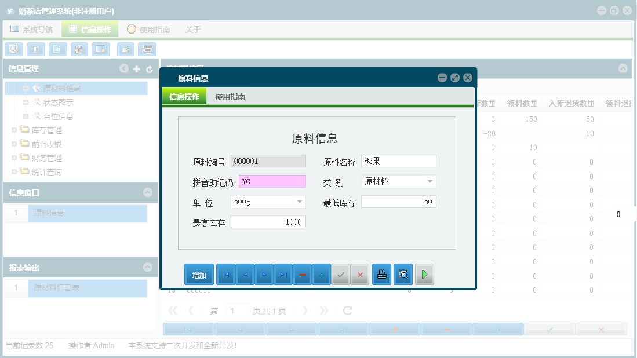Expand the 财务管理 folder
The width and height of the screenshot is (637, 358).
pos(14,158)
